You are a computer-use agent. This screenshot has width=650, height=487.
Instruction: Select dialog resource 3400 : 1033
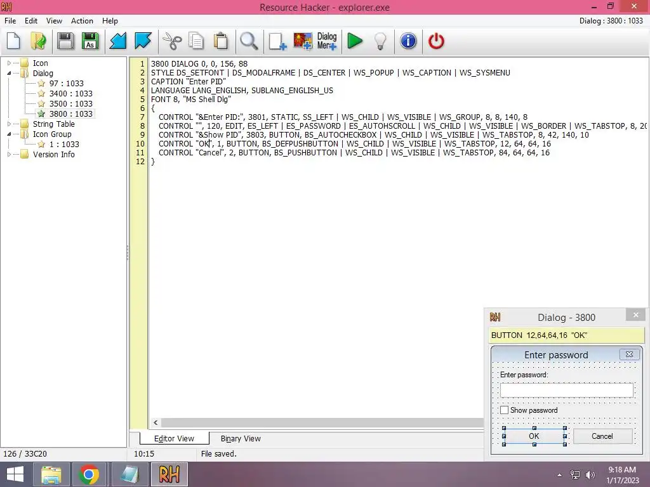71,94
